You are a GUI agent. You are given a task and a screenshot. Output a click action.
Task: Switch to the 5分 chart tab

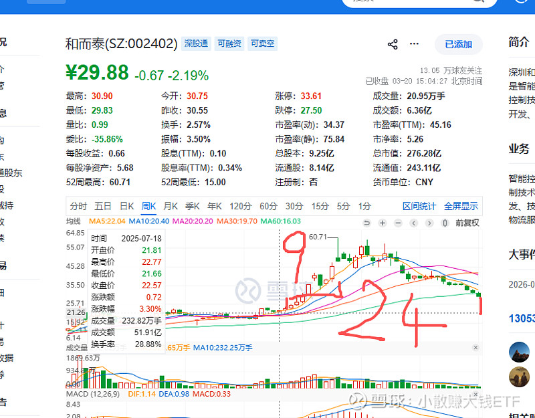pyautogui.click(x=343, y=206)
